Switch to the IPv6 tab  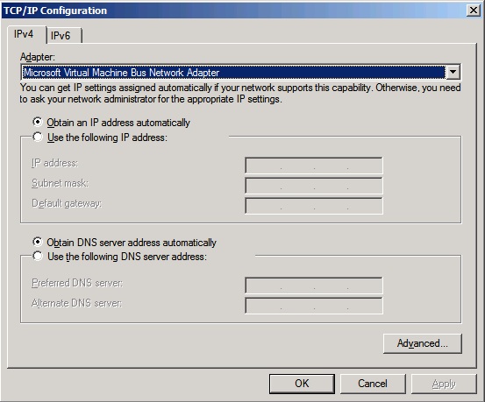[64, 36]
